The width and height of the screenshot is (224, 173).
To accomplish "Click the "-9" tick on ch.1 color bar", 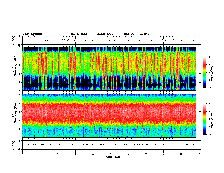I will [x=209, y=80].
